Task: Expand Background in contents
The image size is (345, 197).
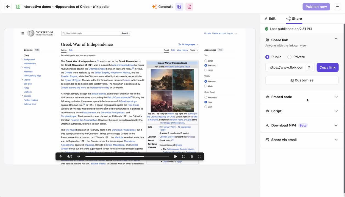Action: 22,59
